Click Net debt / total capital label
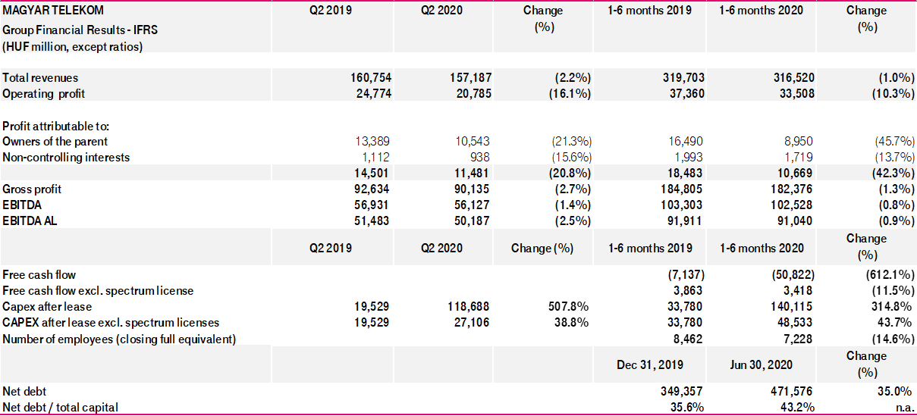Image resolution: width=917 pixels, height=416 pixels. pos(61,408)
